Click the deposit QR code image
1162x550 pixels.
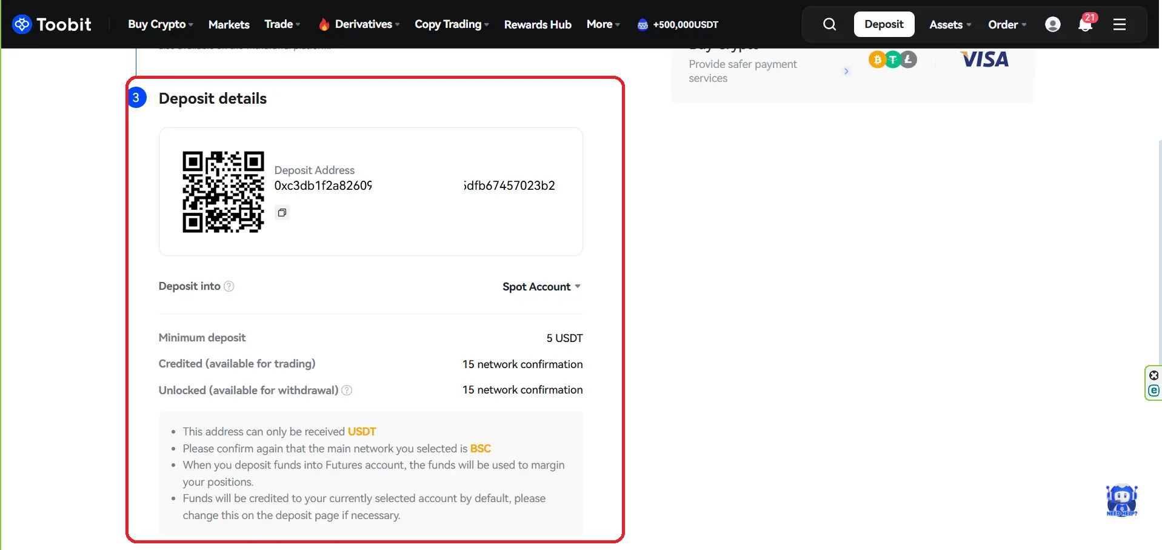tap(223, 192)
